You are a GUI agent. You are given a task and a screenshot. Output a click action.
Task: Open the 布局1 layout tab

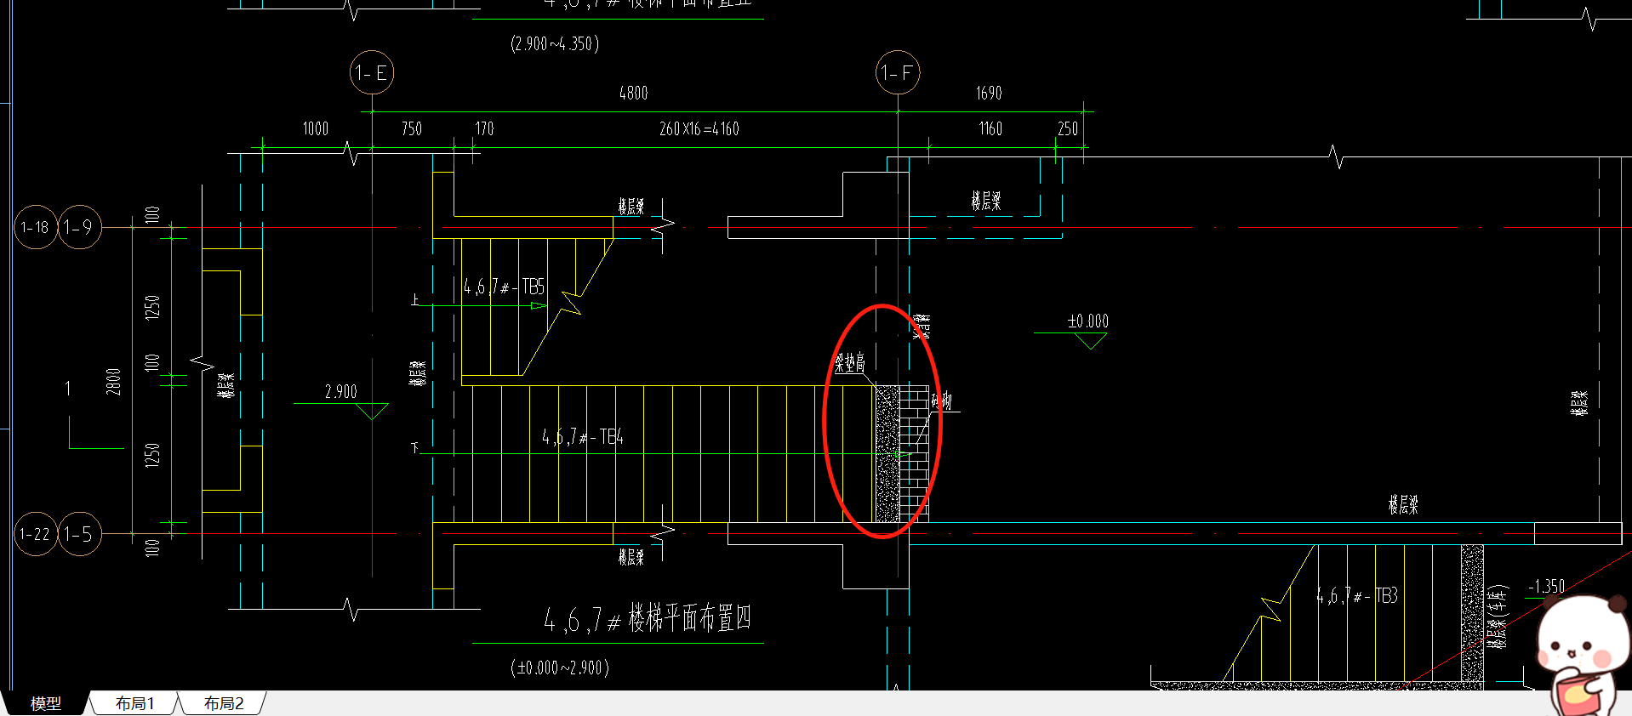click(x=135, y=703)
